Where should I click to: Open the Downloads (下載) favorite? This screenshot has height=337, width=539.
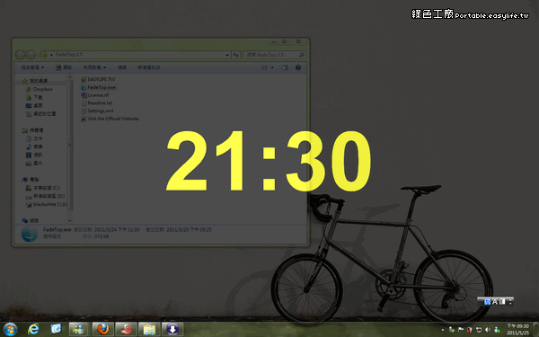[x=34, y=97]
